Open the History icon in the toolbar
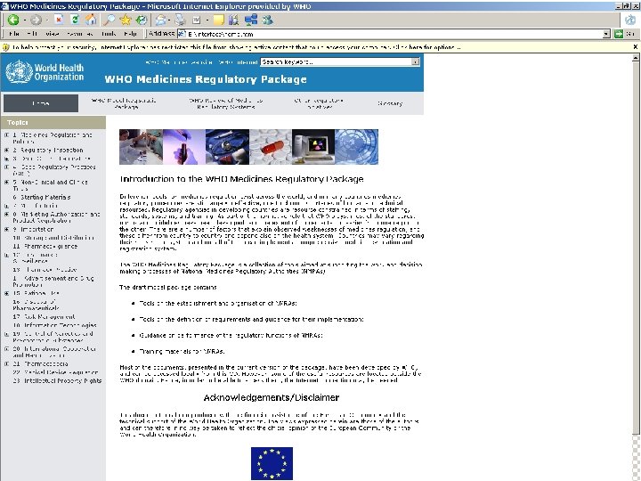 point(142,20)
